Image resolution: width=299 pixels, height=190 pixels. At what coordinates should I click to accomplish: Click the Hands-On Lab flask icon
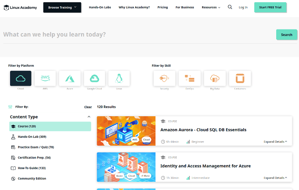[x=13, y=137]
